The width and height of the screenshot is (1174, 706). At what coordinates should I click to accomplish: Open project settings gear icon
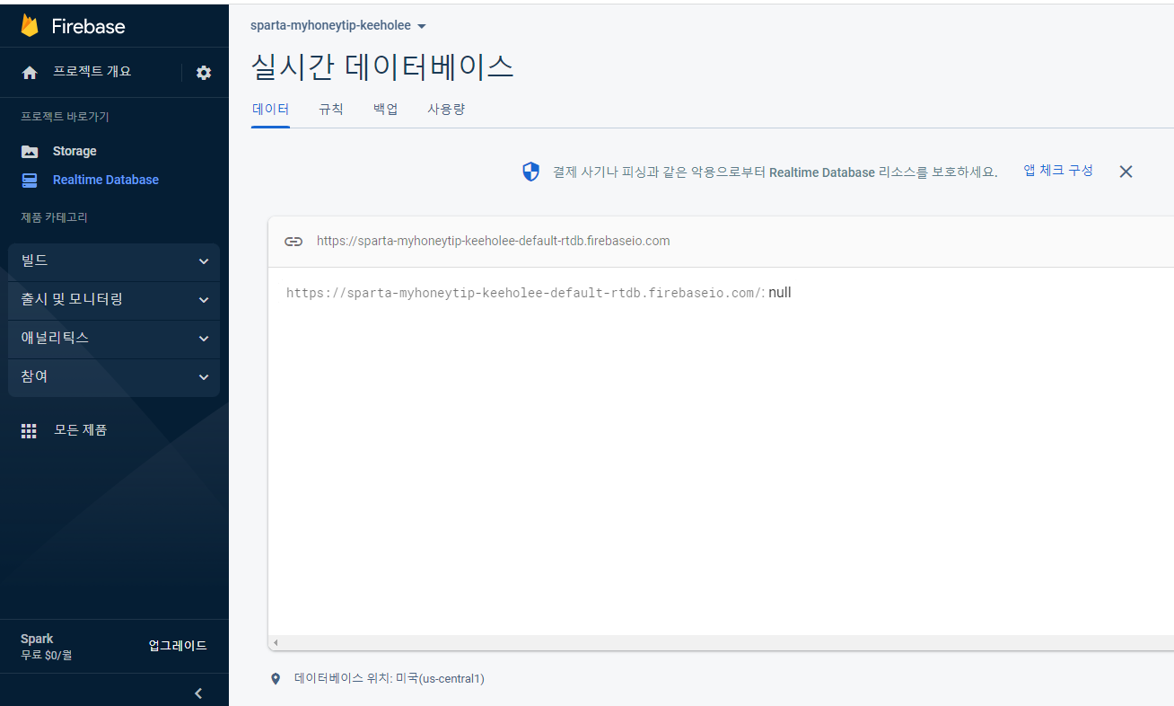pos(204,73)
